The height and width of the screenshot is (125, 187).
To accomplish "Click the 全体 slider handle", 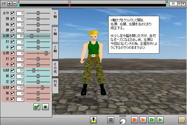I will click(x=38, y=13).
